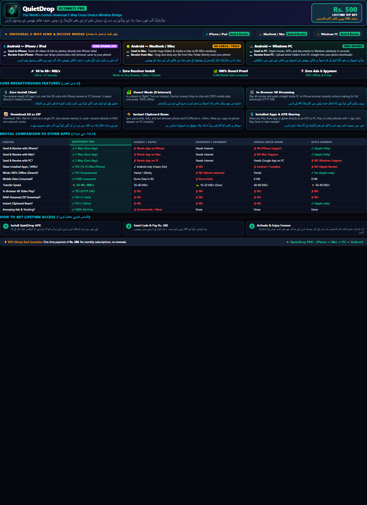Click step 3 circle for Activate & Enjoy Forever
This screenshot has width=367, height=505.
point(252,226)
